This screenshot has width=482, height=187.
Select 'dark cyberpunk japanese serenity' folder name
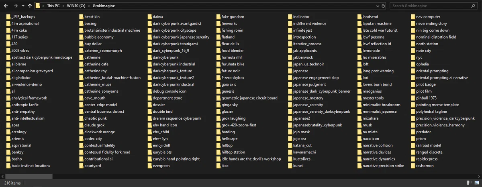pyautogui.click(x=181, y=37)
